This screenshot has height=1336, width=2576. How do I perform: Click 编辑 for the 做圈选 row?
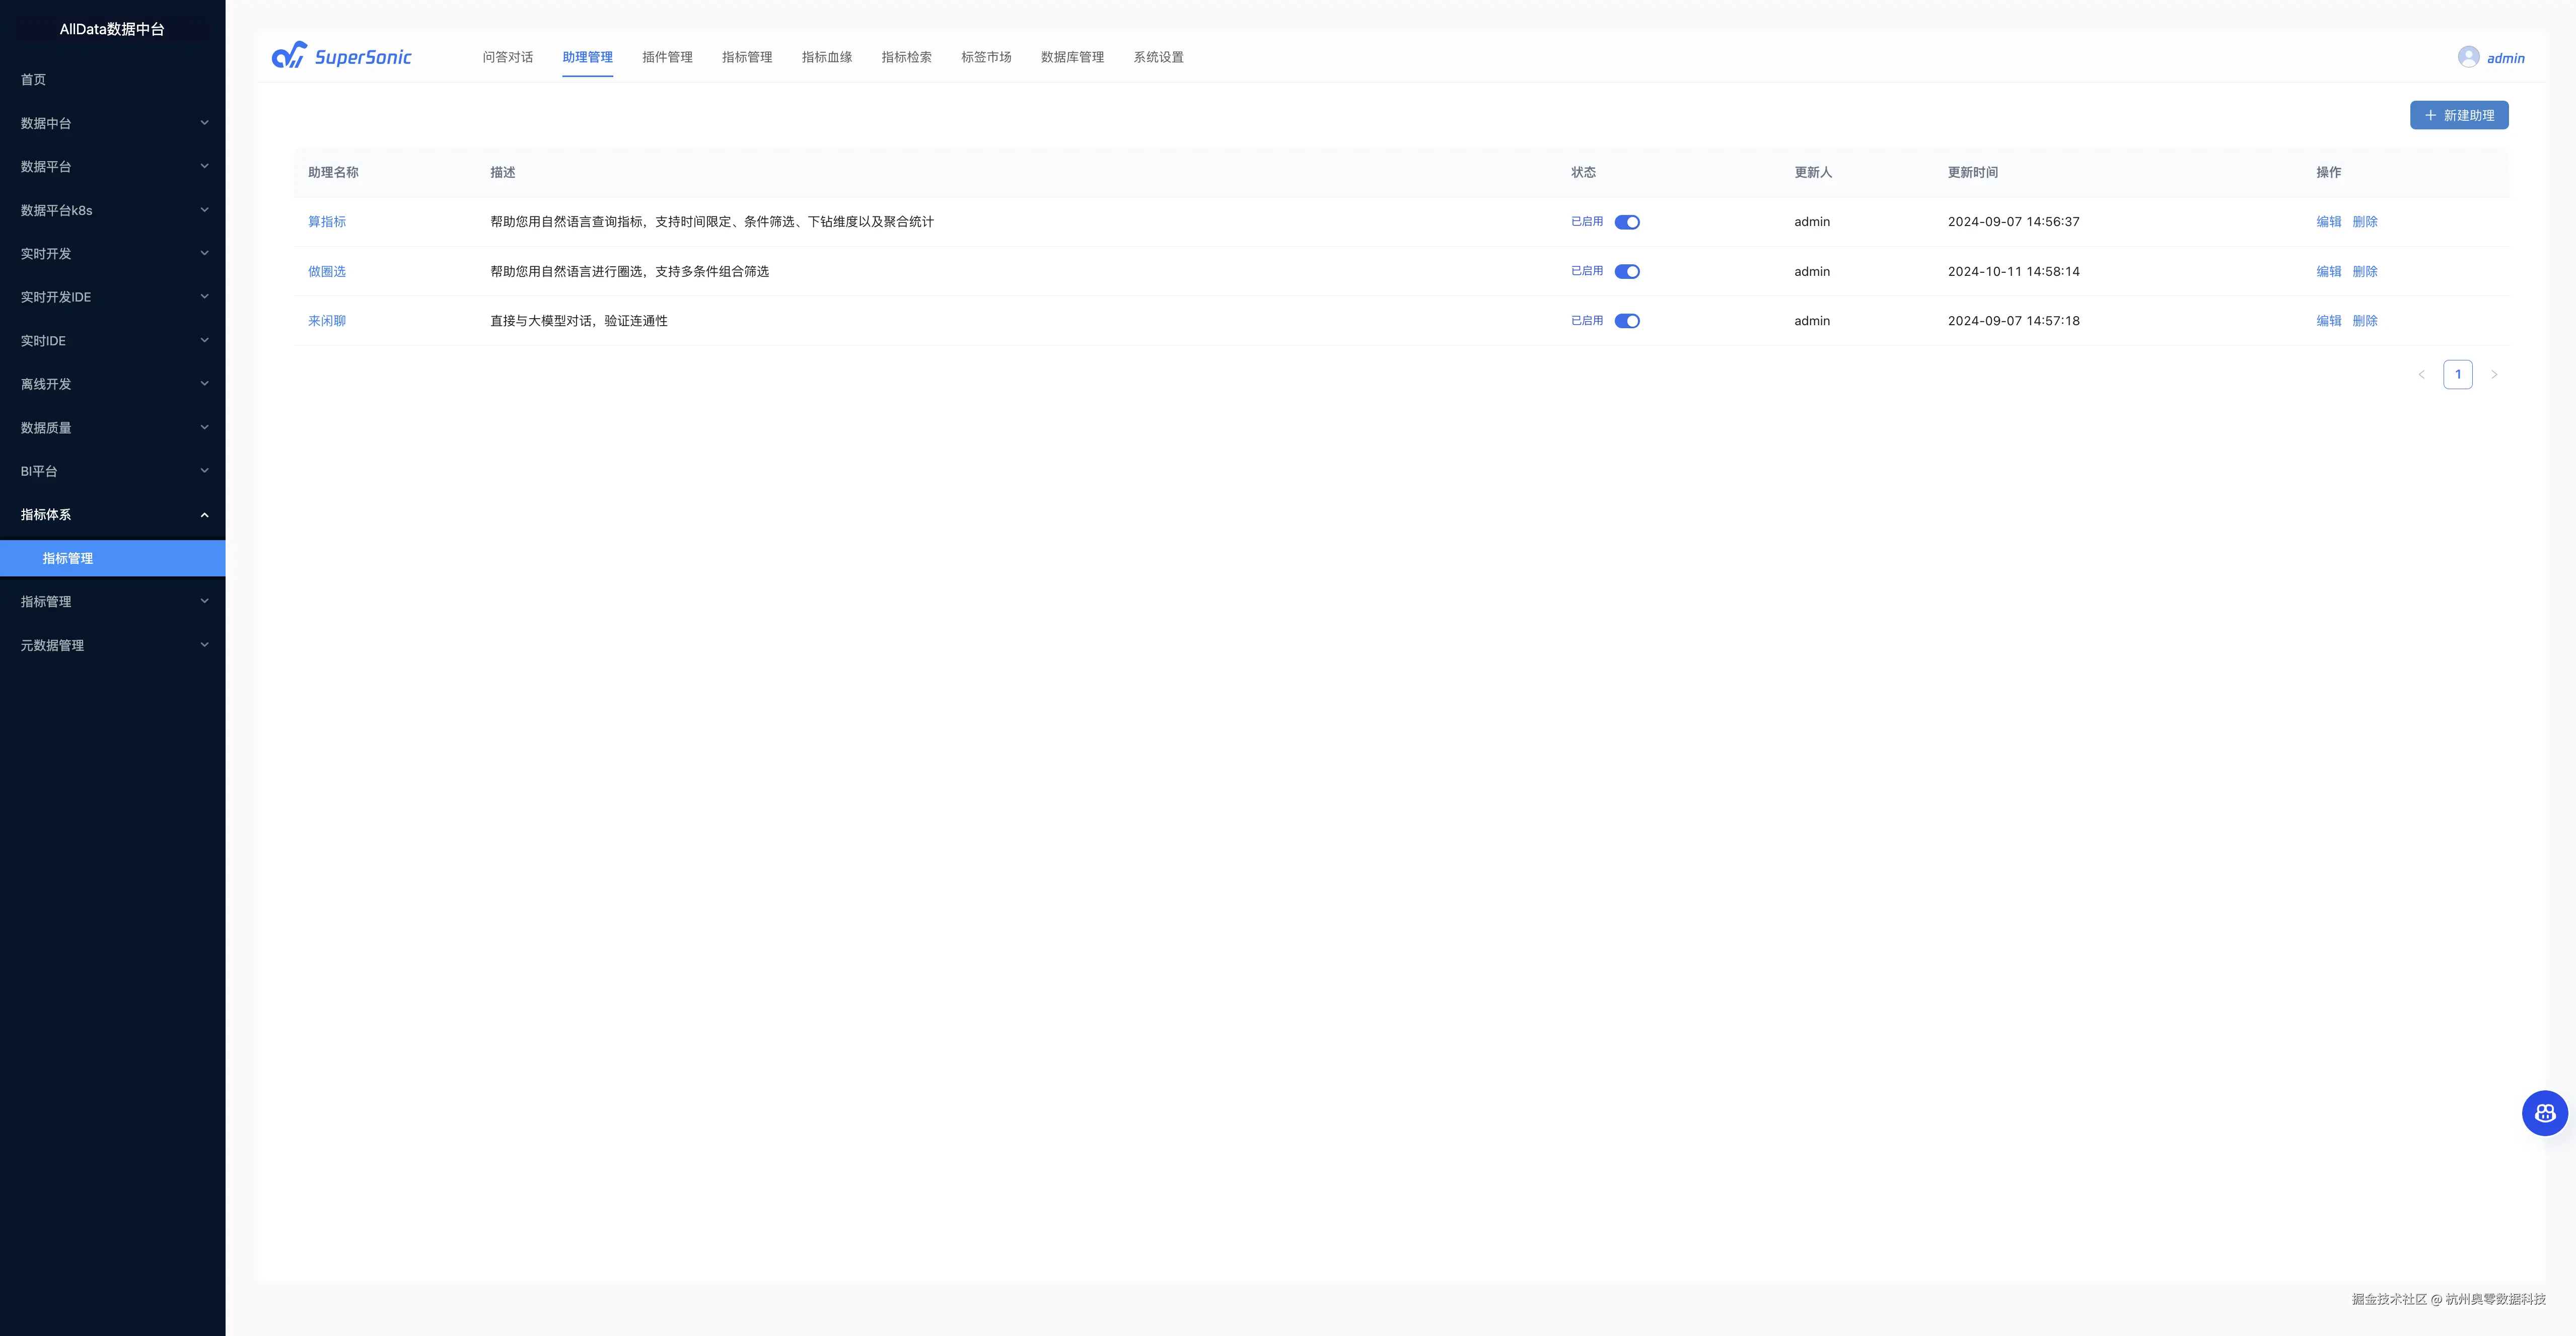point(2328,272)
